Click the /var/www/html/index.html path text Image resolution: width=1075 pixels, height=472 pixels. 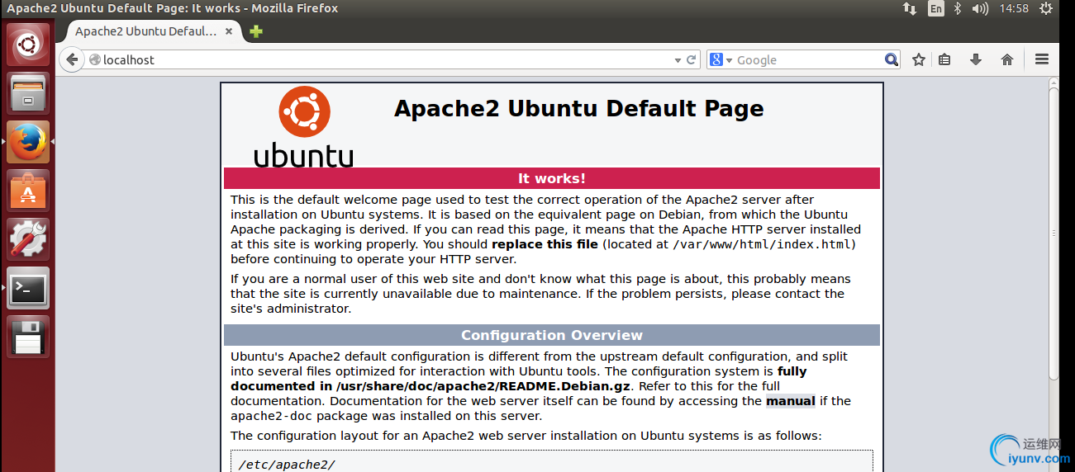coord(763,244)
